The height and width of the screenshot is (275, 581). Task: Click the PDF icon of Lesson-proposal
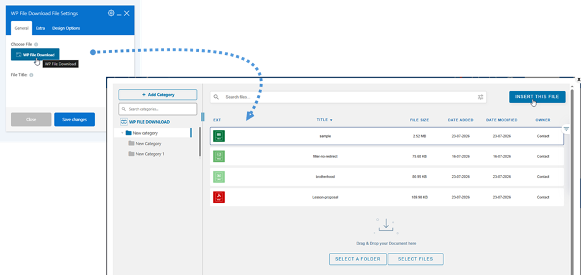(219, 197)
